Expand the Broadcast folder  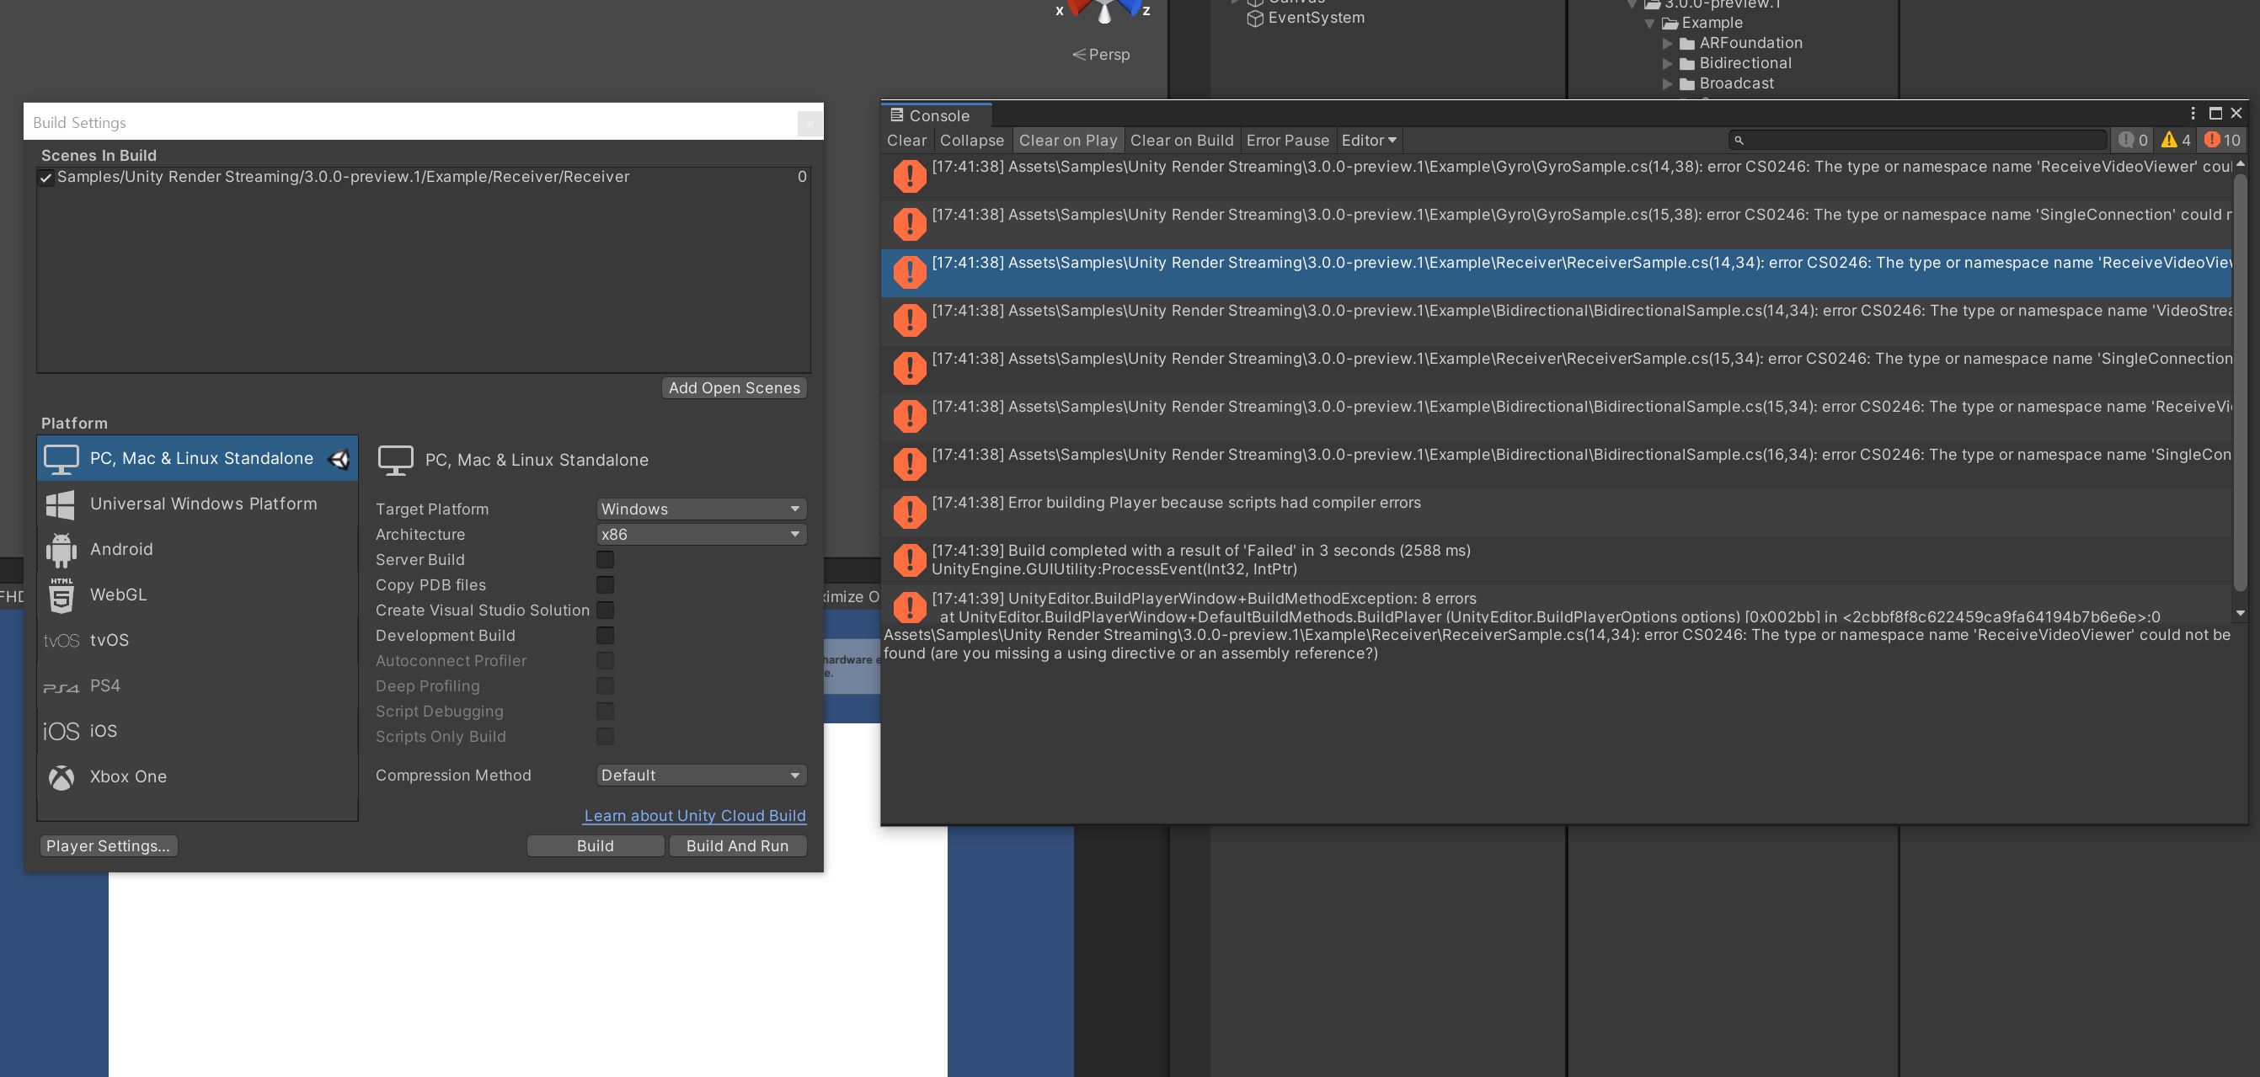(x=1667, y=83)
